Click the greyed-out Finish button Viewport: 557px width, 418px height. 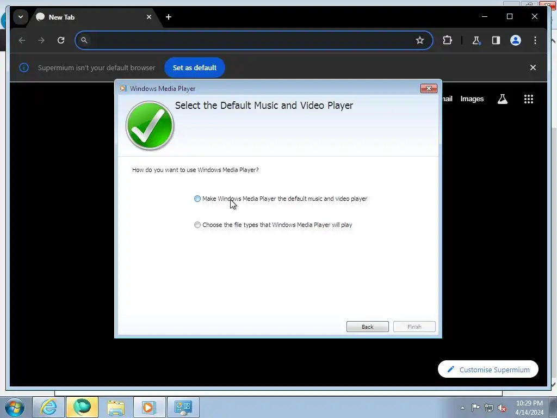[x=414, y=327]
